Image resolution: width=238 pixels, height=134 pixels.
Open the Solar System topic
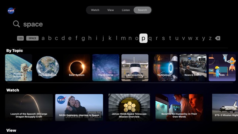pos(77,68)
